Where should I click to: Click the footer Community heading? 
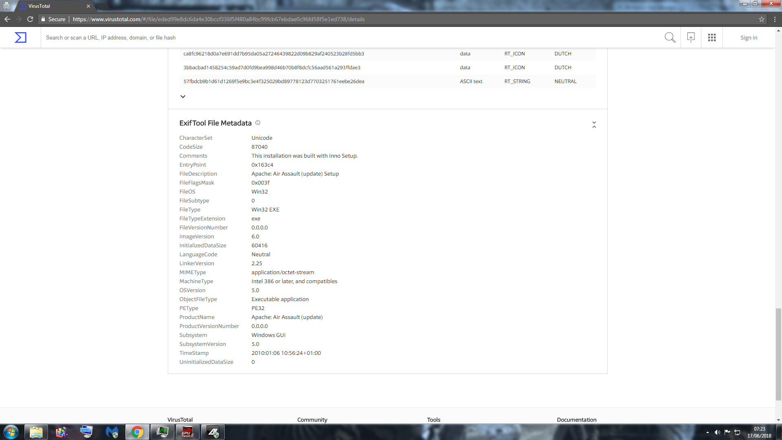coord(312,420)
